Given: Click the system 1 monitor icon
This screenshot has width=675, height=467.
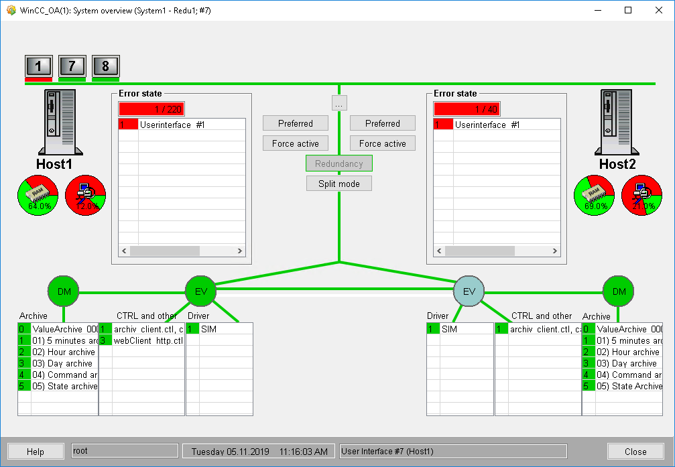Looking at the screenshot, I should point(38,66).
